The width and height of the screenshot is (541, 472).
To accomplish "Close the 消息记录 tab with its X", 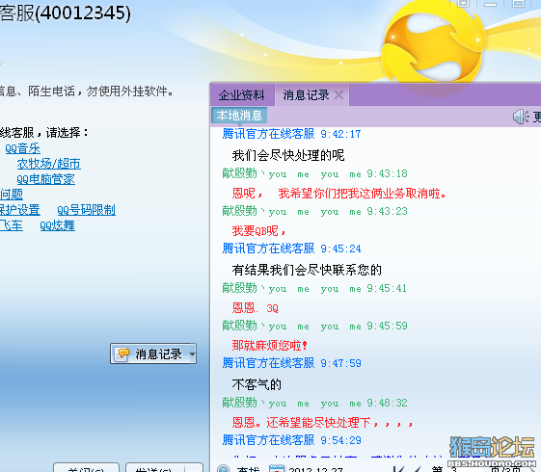I will point(339,94).
